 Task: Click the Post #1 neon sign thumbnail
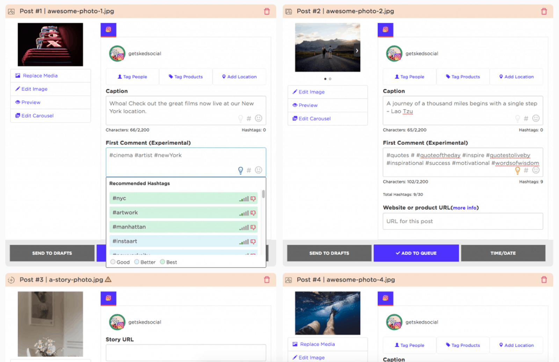pos(50,45)
